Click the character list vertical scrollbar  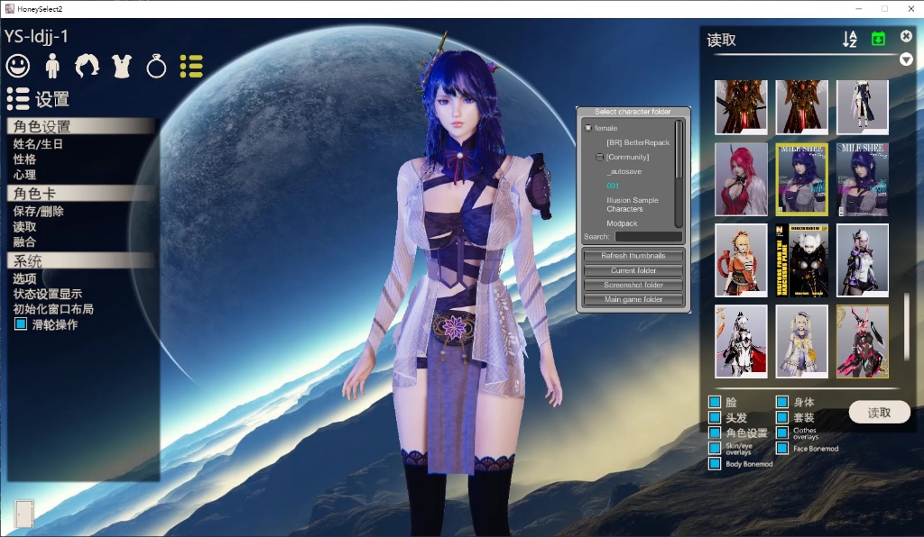[906, 327]
